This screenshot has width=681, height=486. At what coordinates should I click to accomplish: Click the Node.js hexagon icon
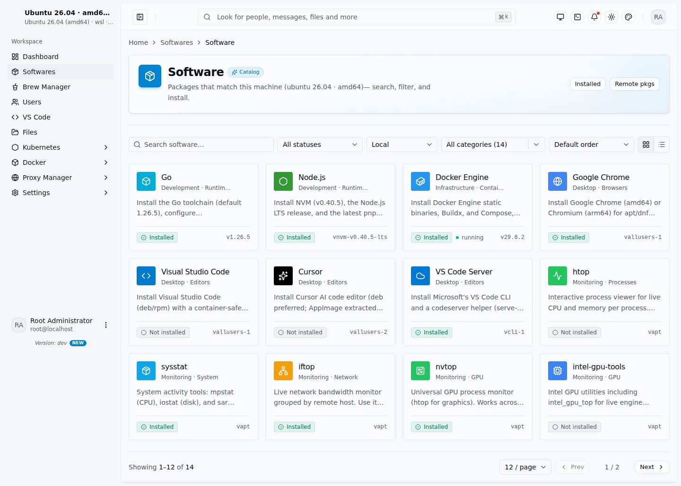283,181
